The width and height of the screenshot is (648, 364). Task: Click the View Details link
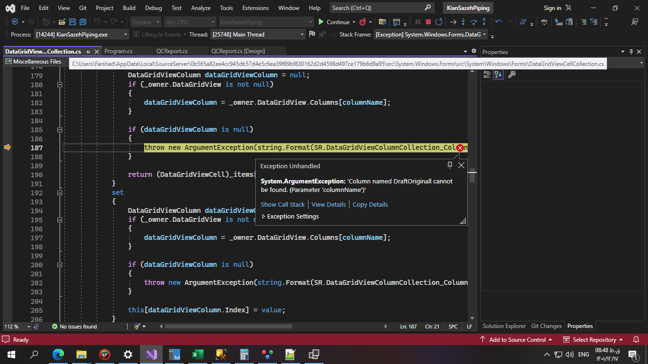point(328,205)
